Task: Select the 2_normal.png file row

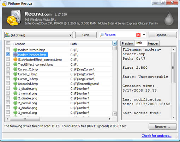Action: pos(59,103)
